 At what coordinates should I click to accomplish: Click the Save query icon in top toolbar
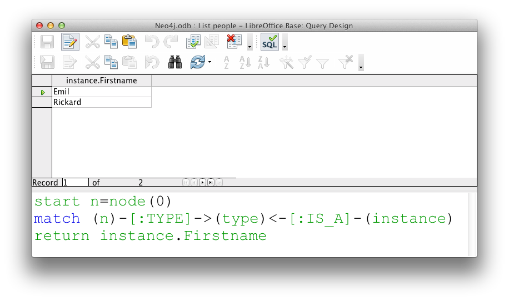click(x=47, y=42)
